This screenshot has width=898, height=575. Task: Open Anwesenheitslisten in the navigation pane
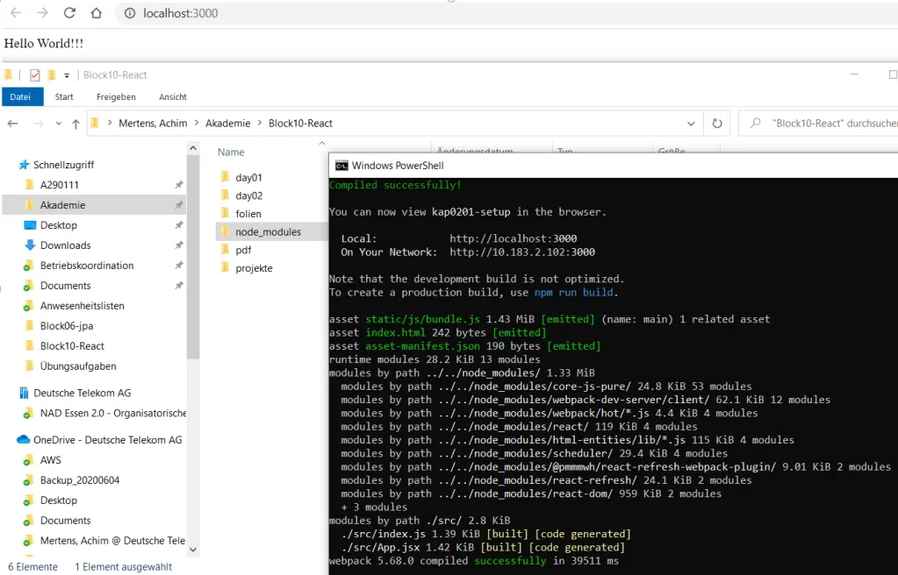pos(82,306)
